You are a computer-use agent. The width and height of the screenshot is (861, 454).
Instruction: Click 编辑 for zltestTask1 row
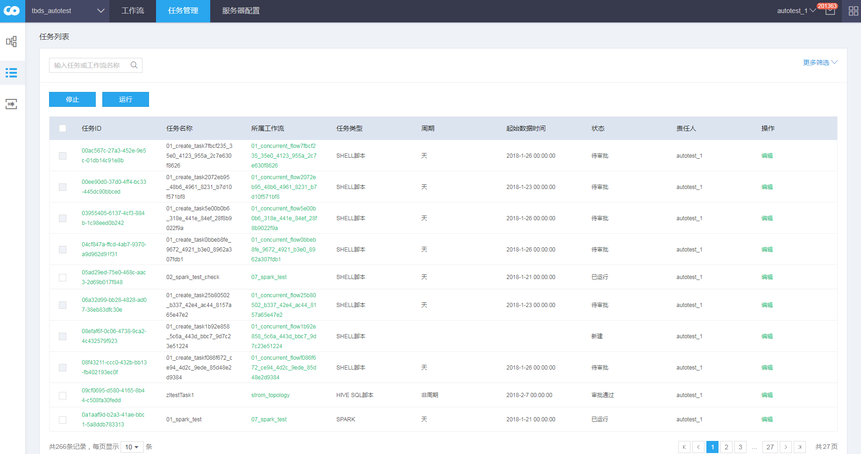[x=767, y=395]
